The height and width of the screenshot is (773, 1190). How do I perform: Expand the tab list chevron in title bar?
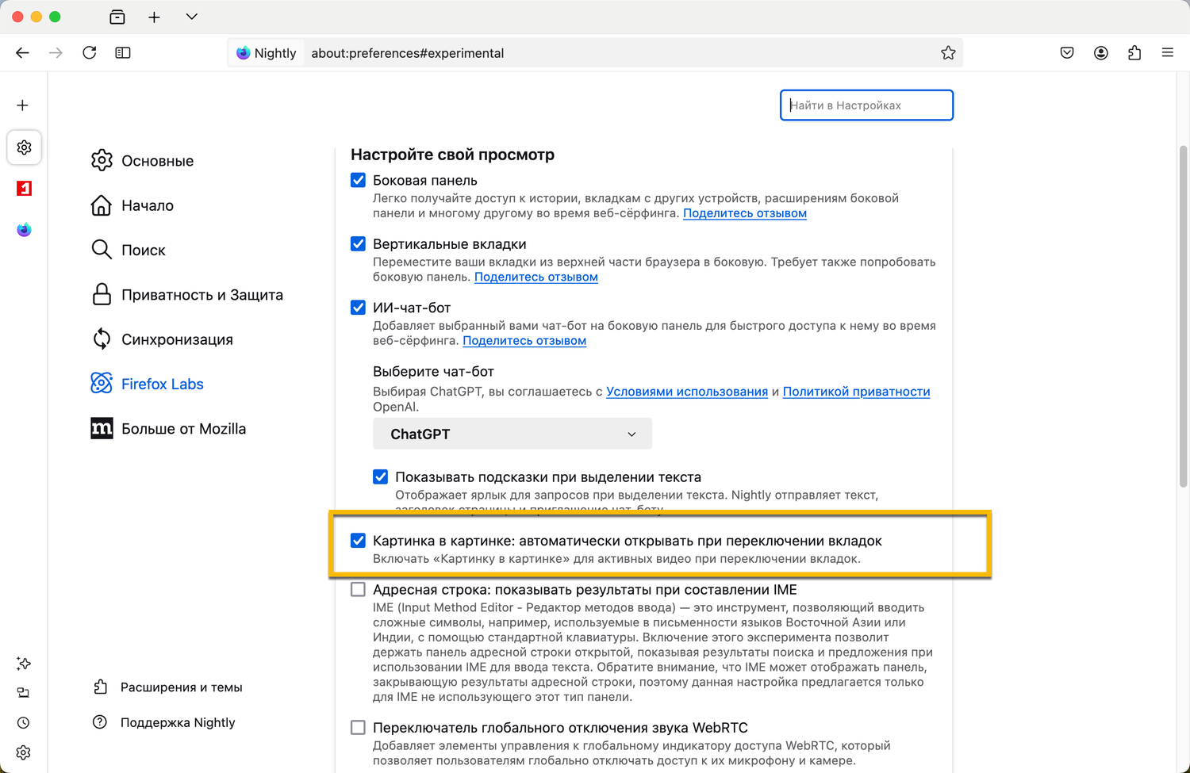point(192,17)
